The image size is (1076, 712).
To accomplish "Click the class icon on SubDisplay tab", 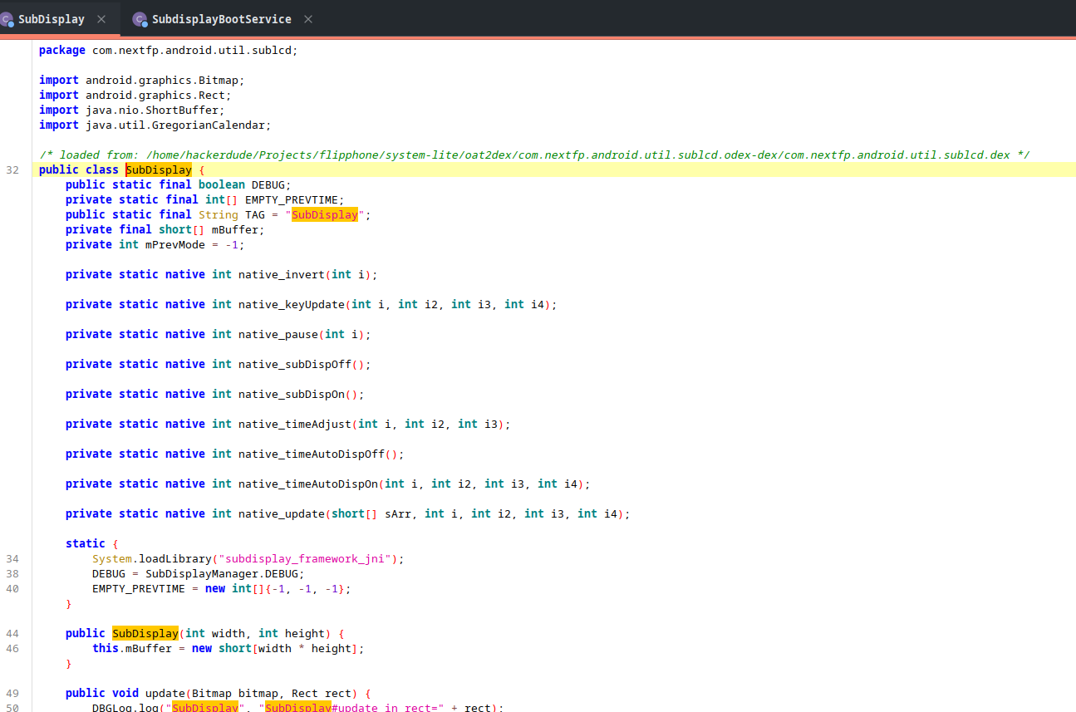I will point(7,19).
